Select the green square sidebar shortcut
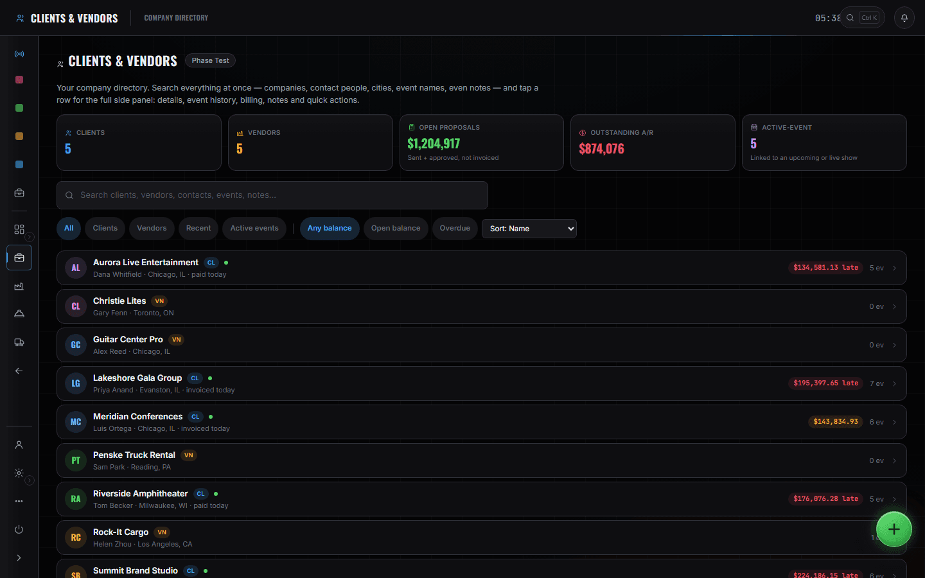925x578 pixels. pos(19,108)
